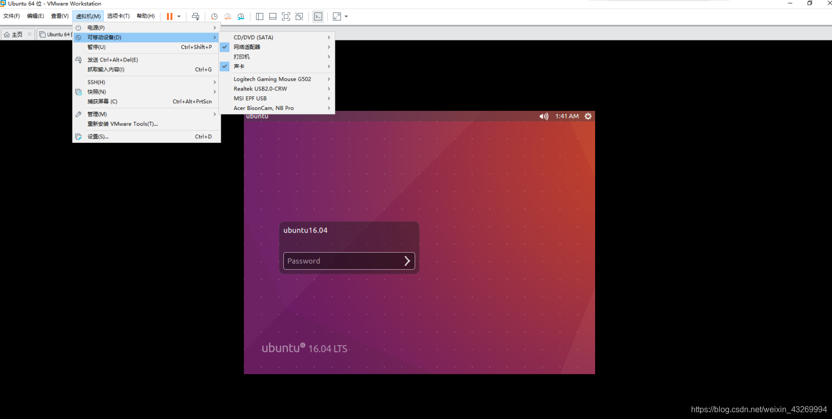
Task: Click the 可移动设备(D) menu entry
Action: point(146,37)
